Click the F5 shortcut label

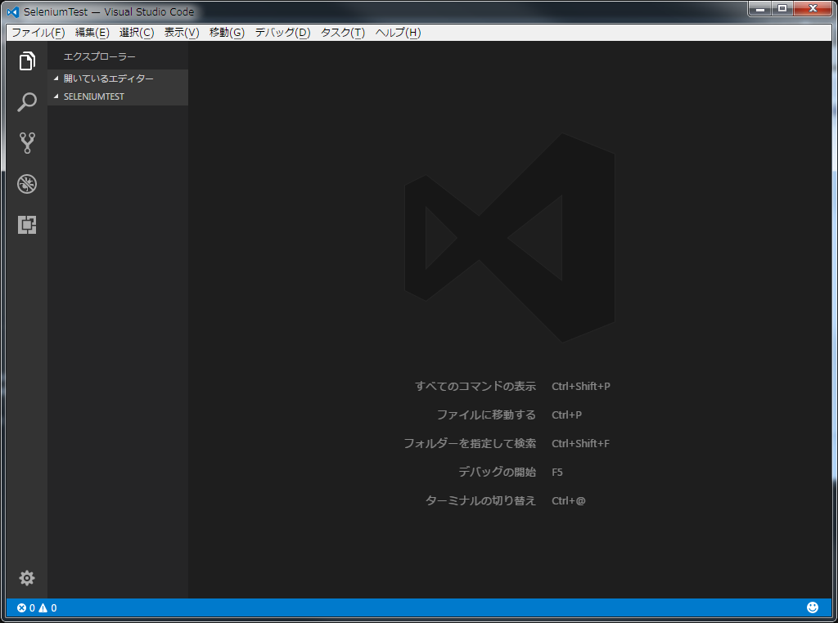pyautogui.click(x=556, y=472)
